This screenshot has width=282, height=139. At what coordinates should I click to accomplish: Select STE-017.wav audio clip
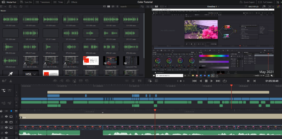click(31, 47)
